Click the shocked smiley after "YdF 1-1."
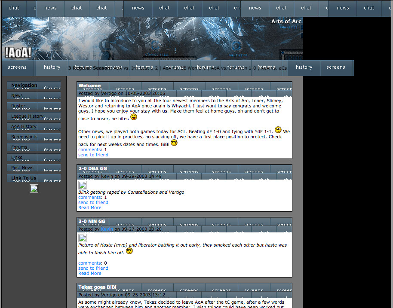393x308 pixels. click(278, 130)
